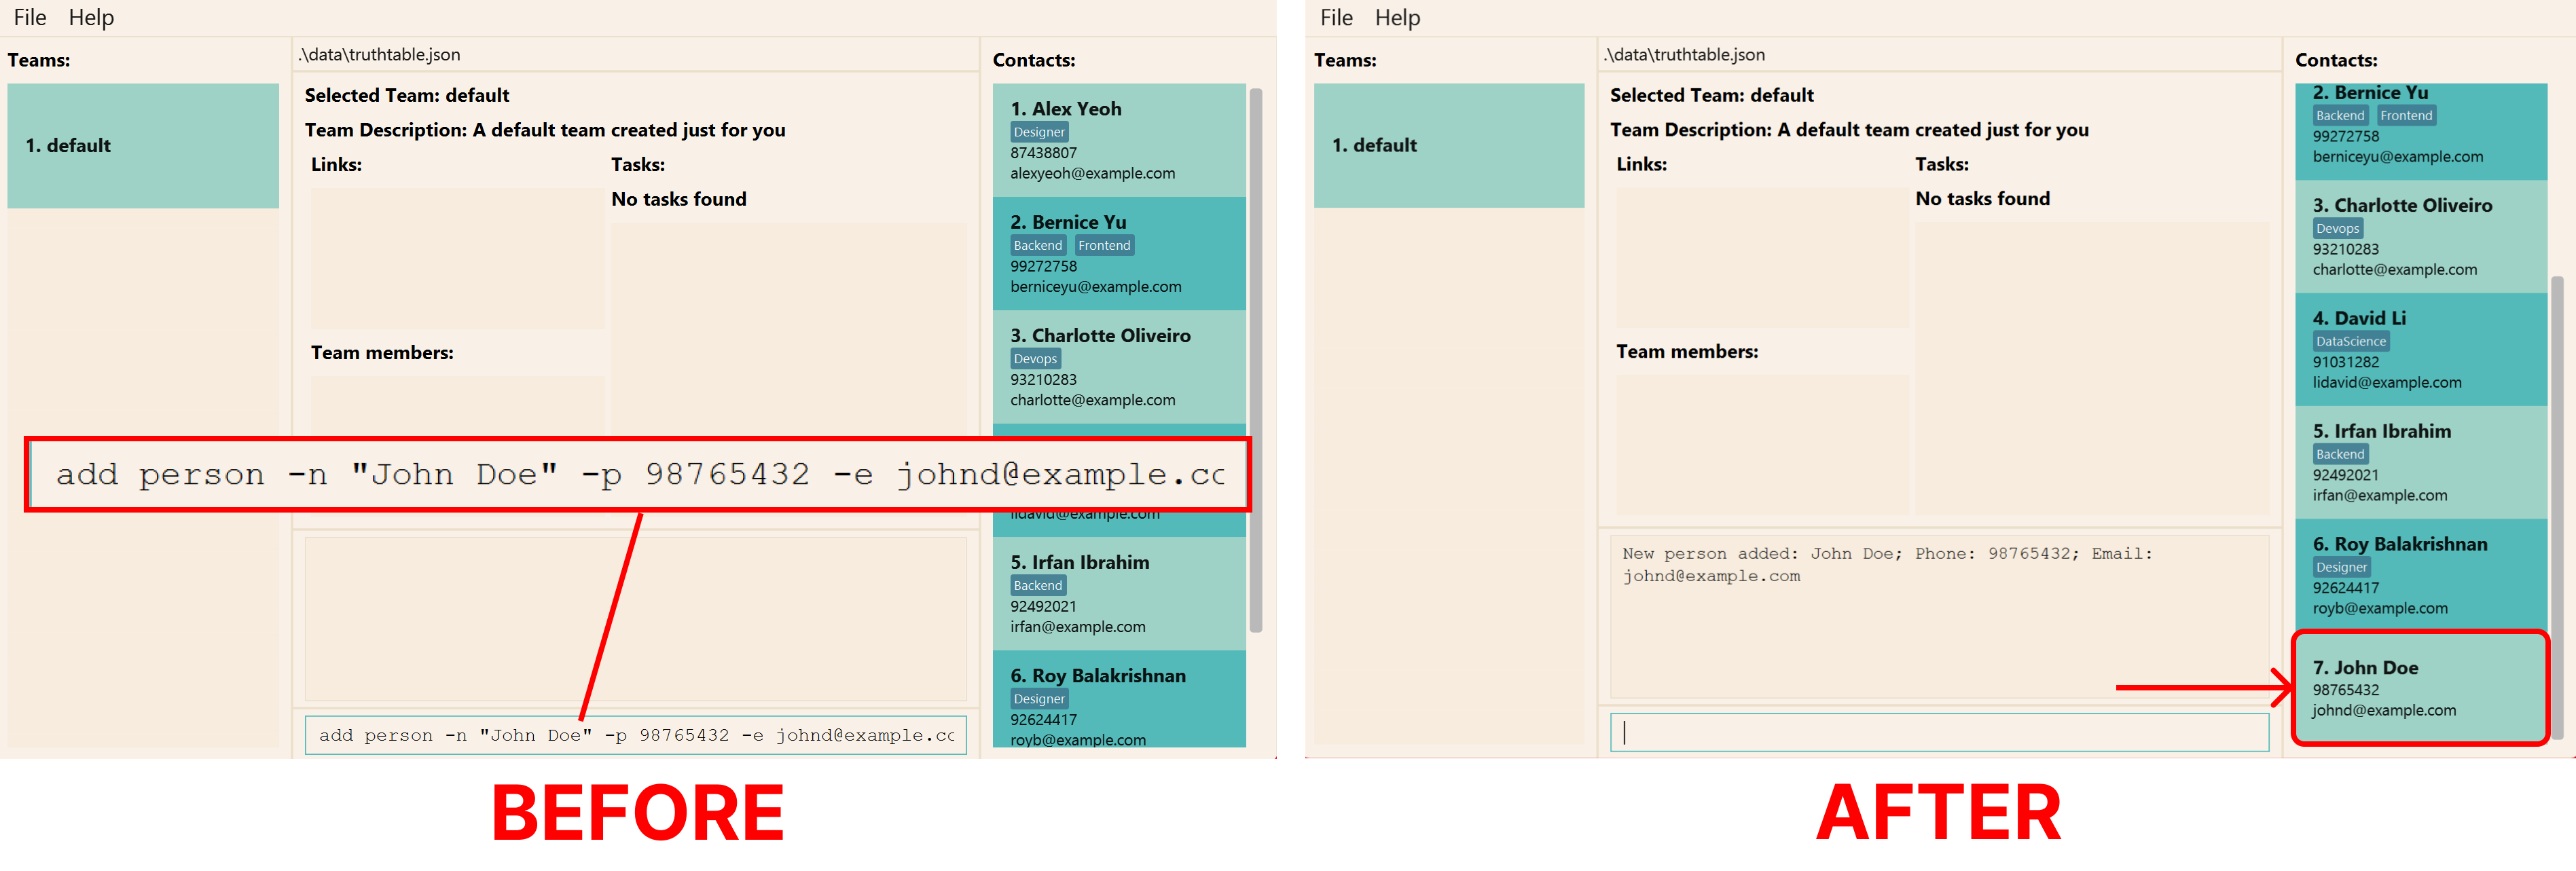This screenshot has width=2576, height=871.
Task: Click David Li's DataScience tag
Action: point(2351,342)
